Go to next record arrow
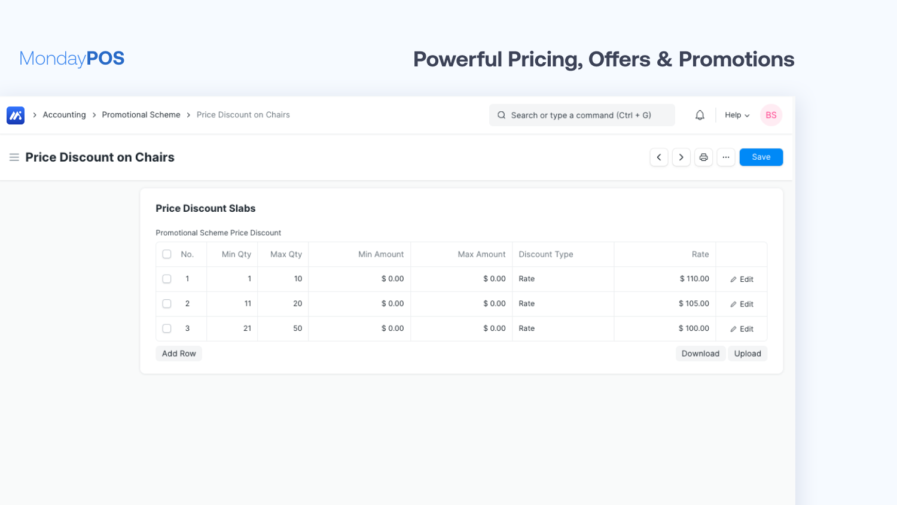Screen dimensions: 897x505 click(681, 157)
